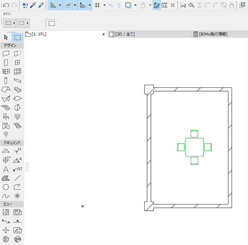Pick the Circle/Arc tool
248x245 pixels.
pos(6,187)
